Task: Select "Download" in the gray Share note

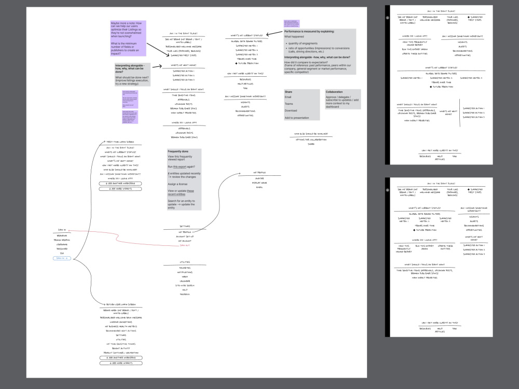Action: pyautogui.click(x=291, y=110)
